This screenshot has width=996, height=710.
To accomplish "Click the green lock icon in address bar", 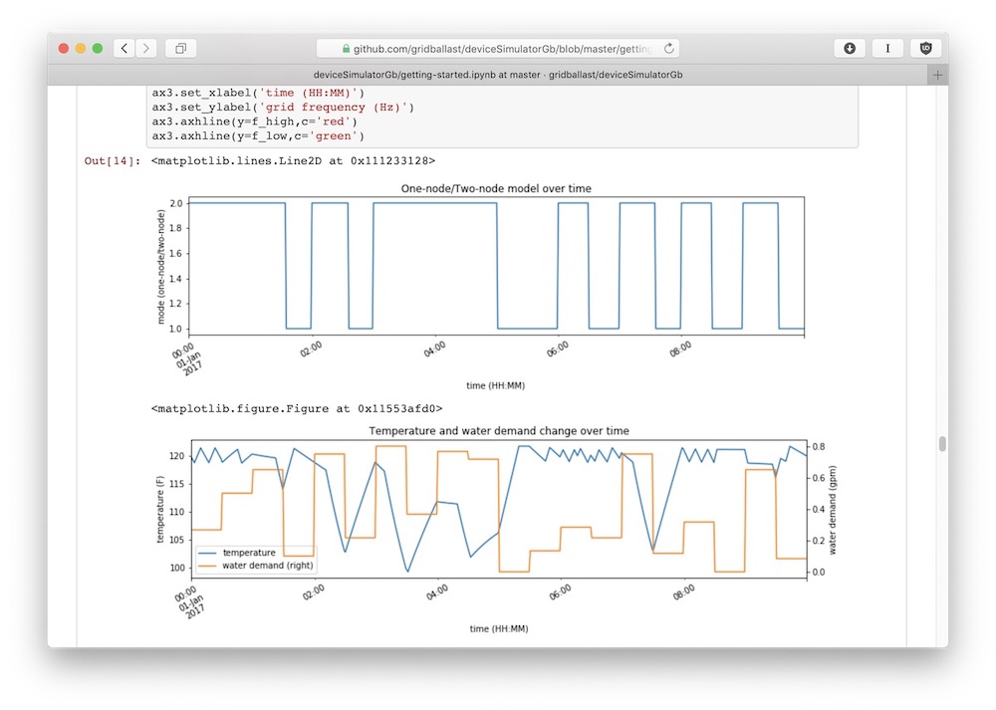I will [347, 48].
